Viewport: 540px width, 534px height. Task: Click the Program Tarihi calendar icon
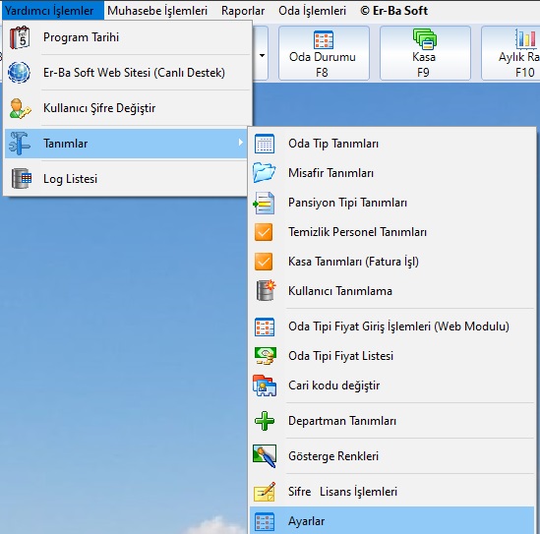click(20, 37)
